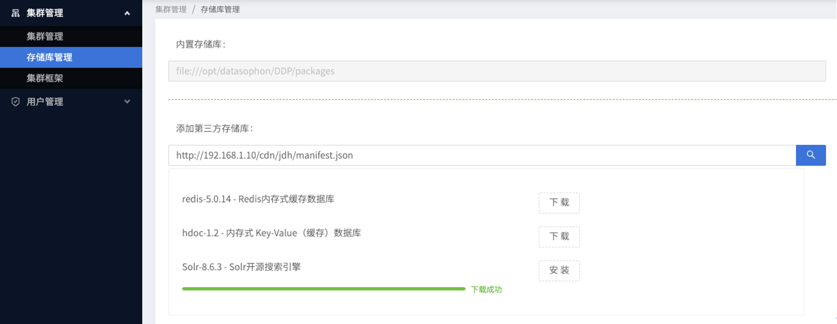The image size is (837, 324).
Task: Click the built-in repository path field
Action: pos(497,71)
